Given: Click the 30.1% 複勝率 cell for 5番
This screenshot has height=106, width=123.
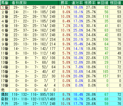Looking at the screenshot, I should tap(90, 26).
